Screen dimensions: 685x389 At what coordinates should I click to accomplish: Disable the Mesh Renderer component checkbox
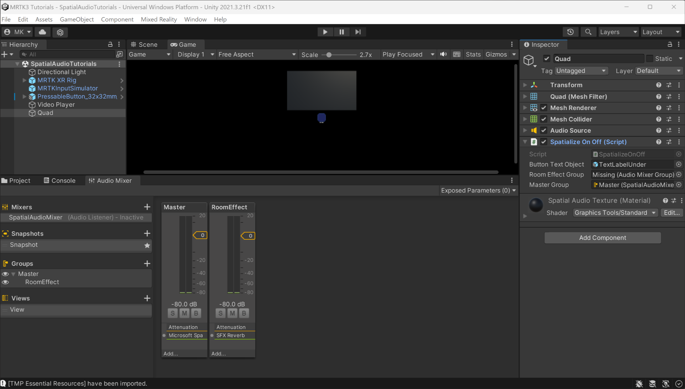coord(544,107)
